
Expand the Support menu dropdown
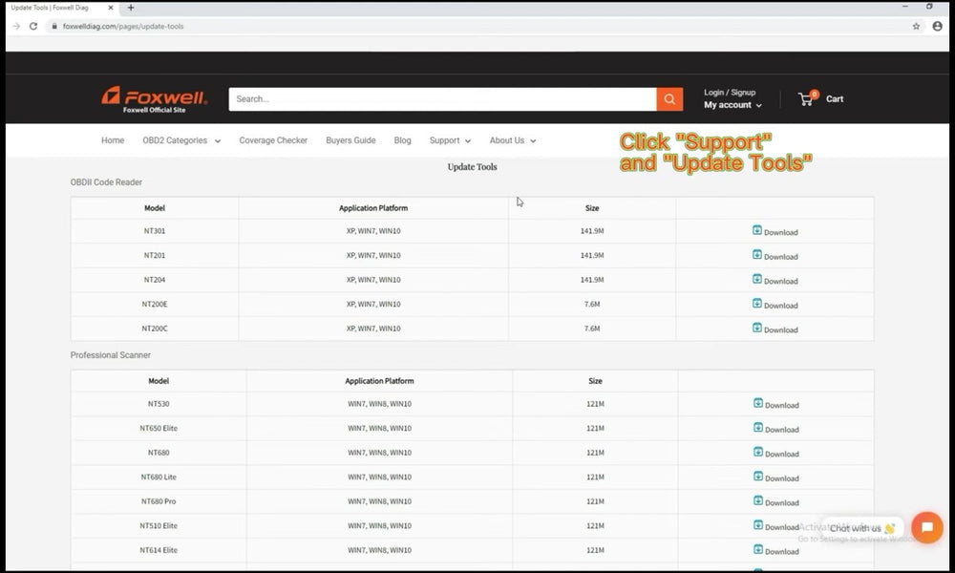tap(450, 140)
